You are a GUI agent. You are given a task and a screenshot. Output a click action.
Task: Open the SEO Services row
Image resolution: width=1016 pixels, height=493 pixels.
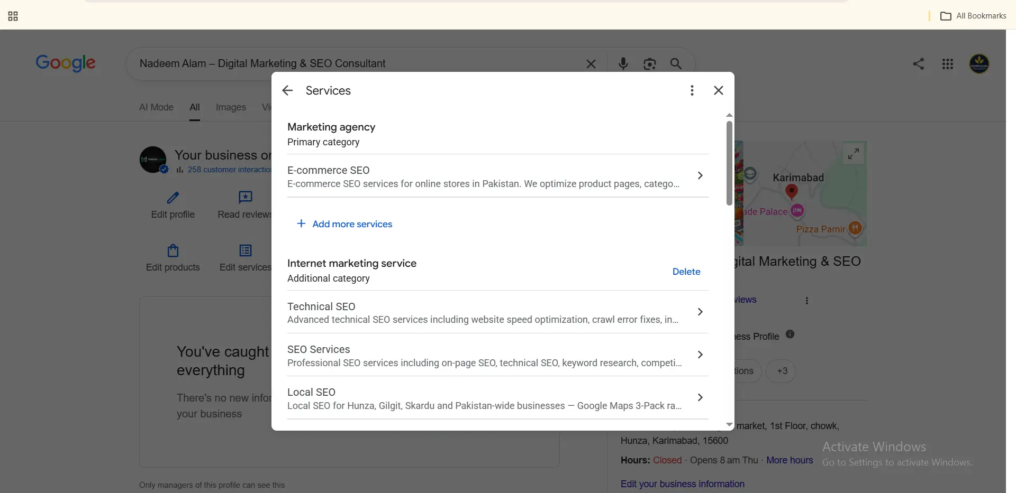[x=497, y=355]
